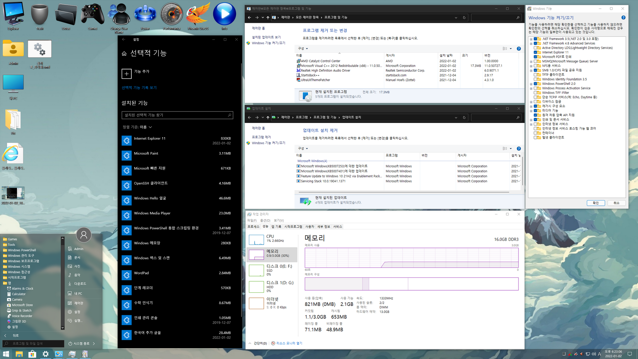The width and height of the screenshot is (638, 359).
Task: Uncheck Microsoft PDF로 인쇄 feature
Action: (x=535, y=57)
